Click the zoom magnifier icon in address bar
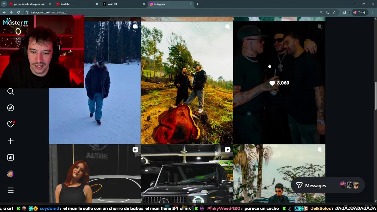Image resolution: width=377 pixels, height=212 pixels. pyautogui.click(x=322, y=12)
